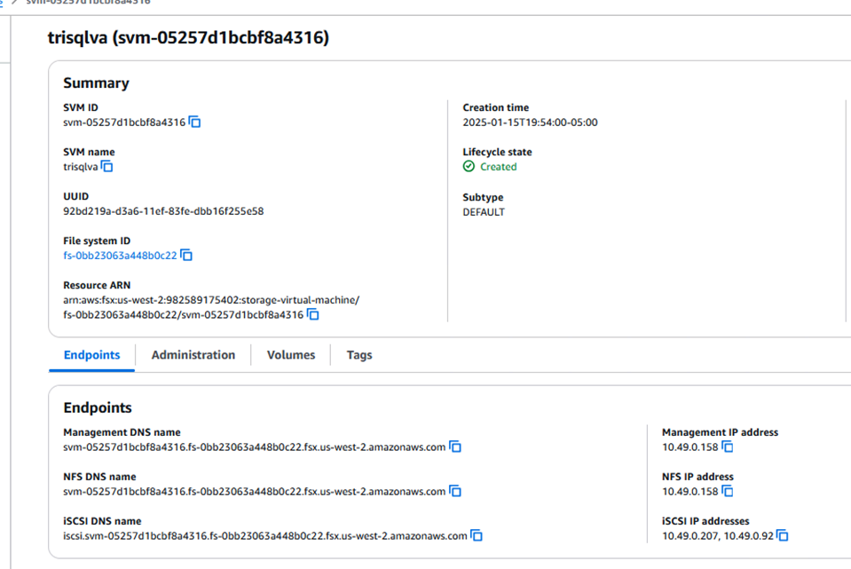The width and height of the screenshot is (851, 569).
Task: Copy the SVM ID value
Action: pos(195,122)
